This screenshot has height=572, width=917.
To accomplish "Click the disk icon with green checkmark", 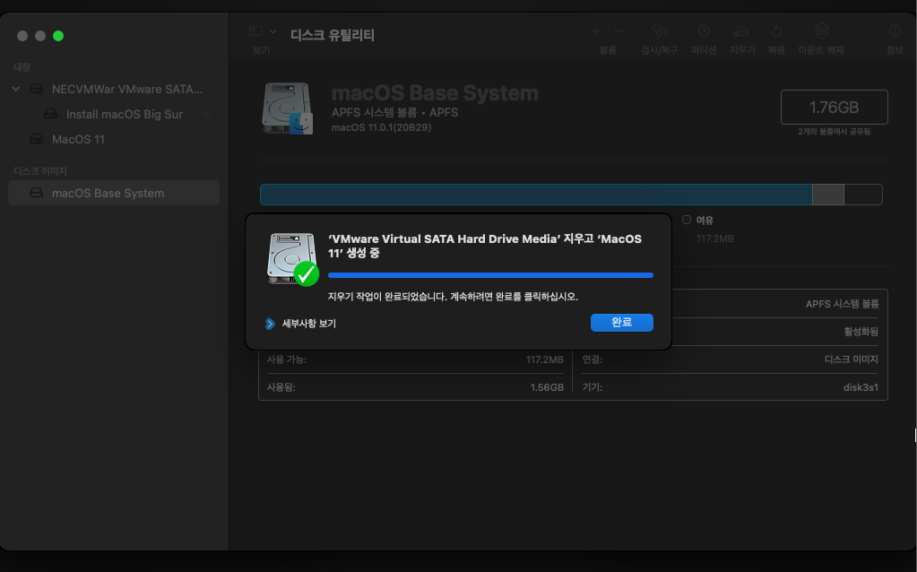I will click(292, 259).
